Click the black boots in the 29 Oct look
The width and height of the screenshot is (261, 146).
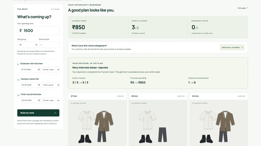click(145, 139)
